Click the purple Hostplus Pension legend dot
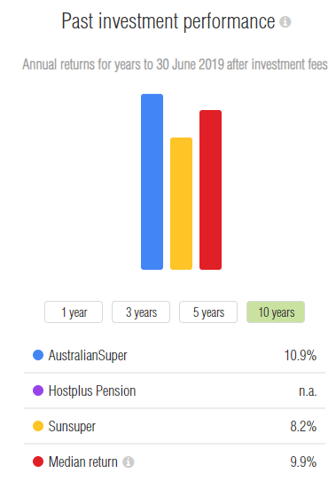This screenshot has width=328, height=481. [x=38, y=390]
